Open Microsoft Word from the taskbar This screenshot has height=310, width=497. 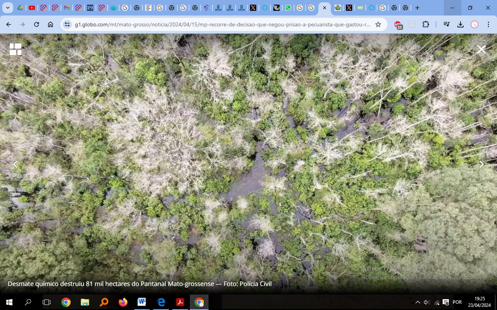(x=142, y=302)
